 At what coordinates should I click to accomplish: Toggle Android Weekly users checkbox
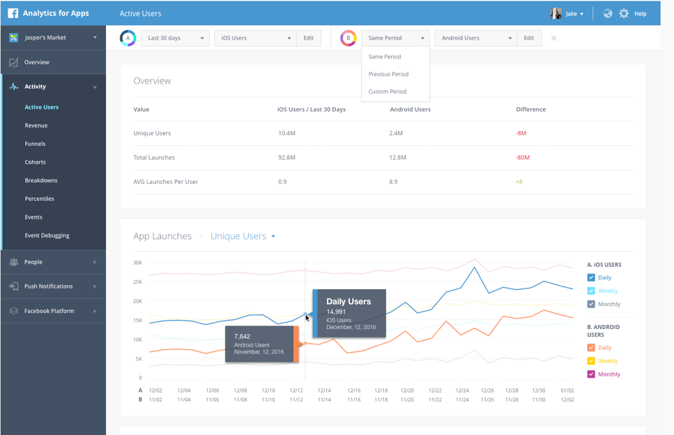[591, 361]
